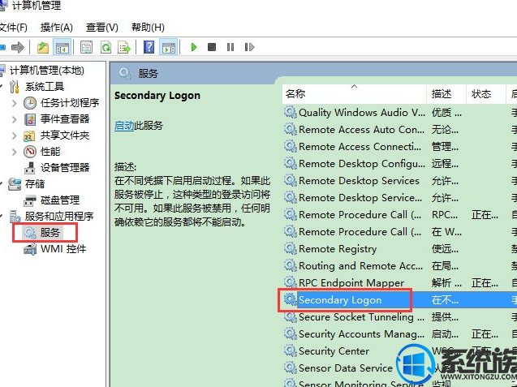Screen dimensions: 517x387
Task: Select 服务和应用程序 tree node
Action: [59, 217]
